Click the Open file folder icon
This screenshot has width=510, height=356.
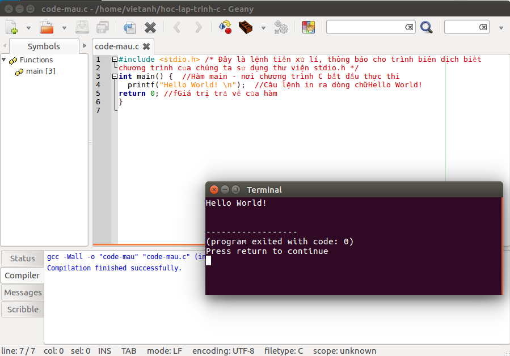coord(47,27)
